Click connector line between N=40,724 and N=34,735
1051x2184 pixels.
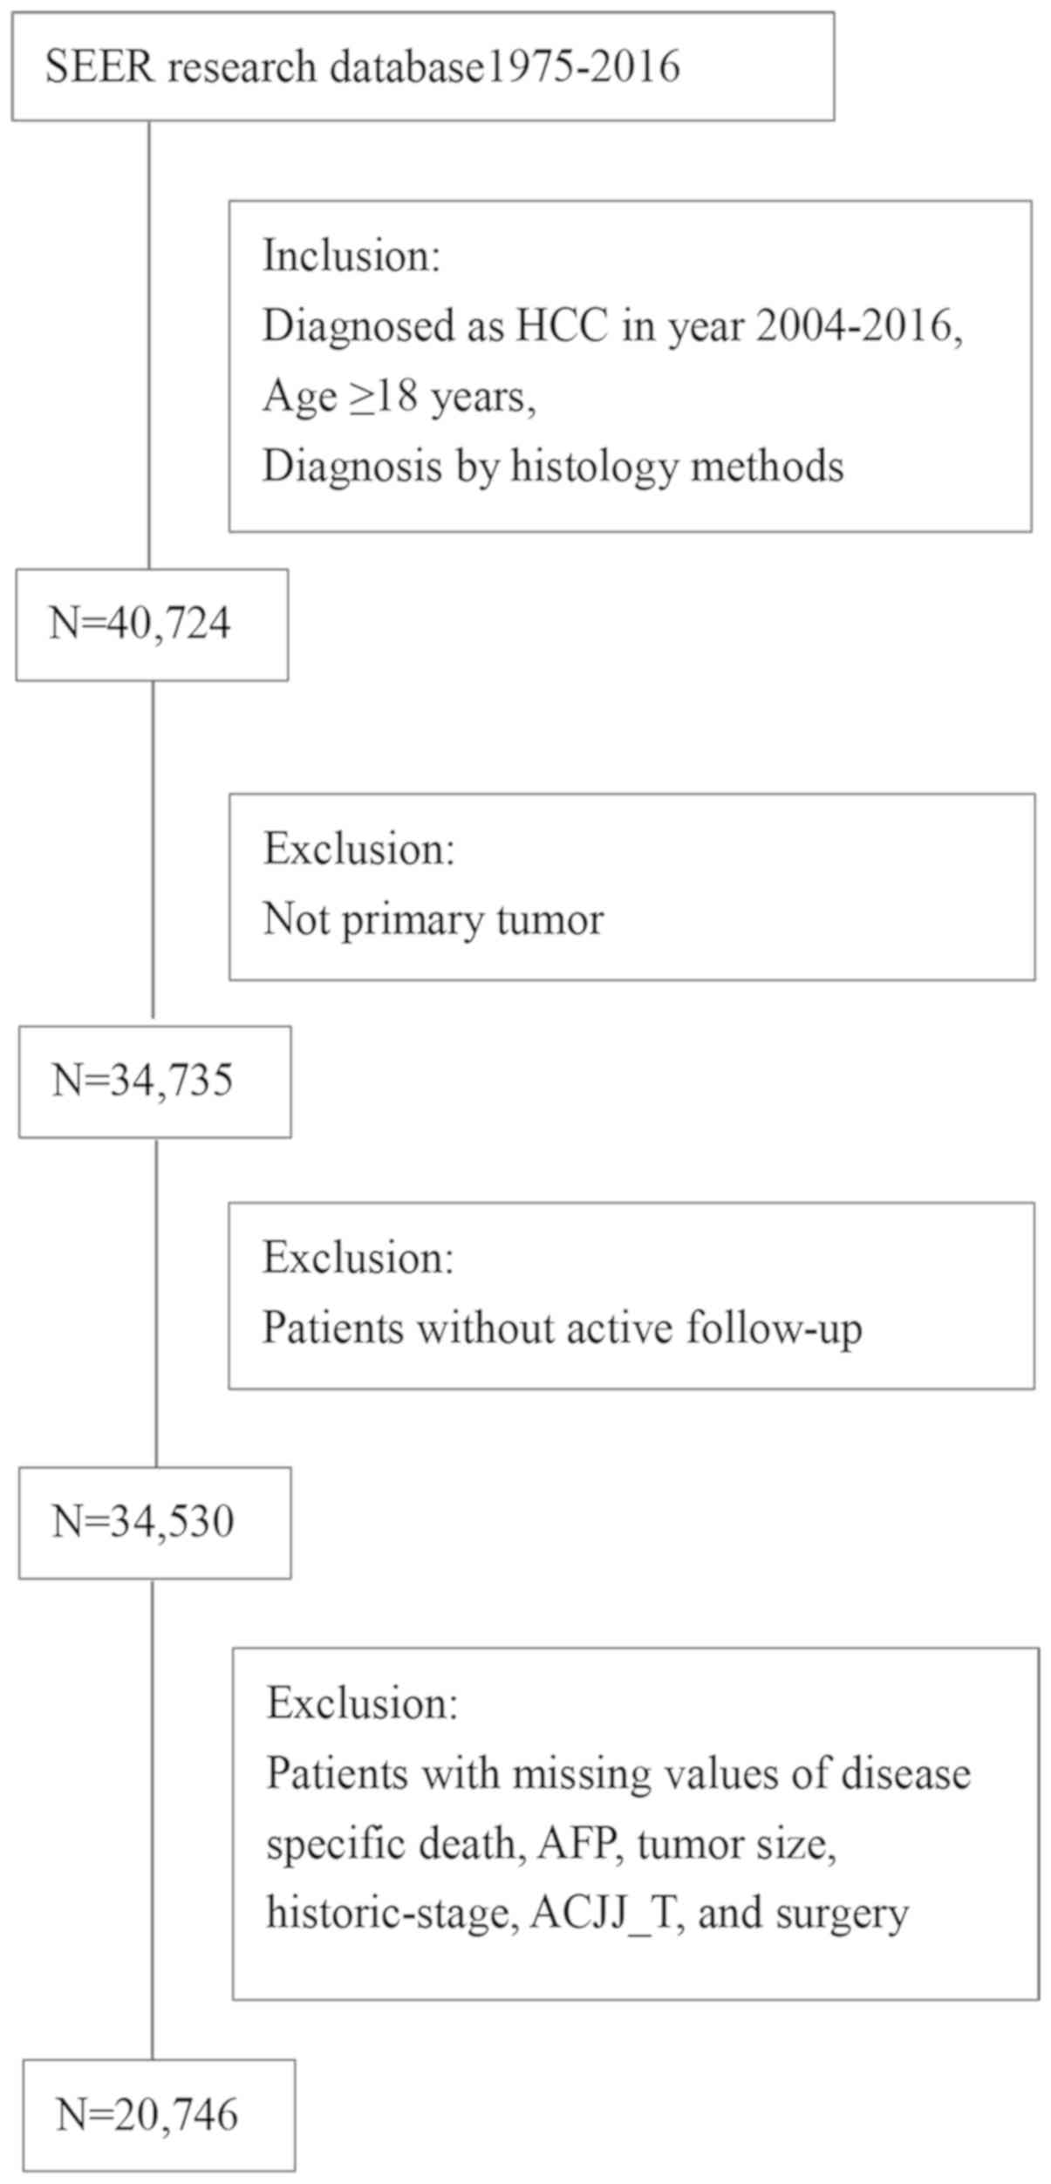[x=154, y=850]
